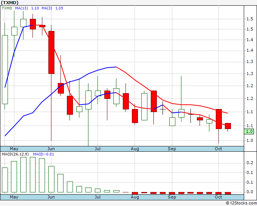The height and width of the screenshot is (206, 257).
Task: Click the TXMD legend text in chart
Action: [7, 8]
